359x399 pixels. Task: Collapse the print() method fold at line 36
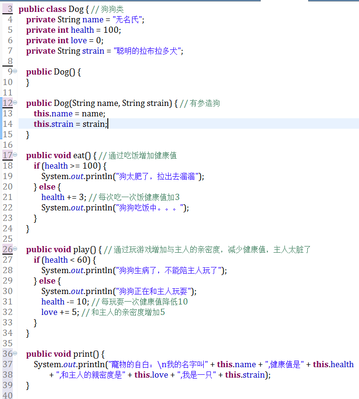click(x=15, y=353)
